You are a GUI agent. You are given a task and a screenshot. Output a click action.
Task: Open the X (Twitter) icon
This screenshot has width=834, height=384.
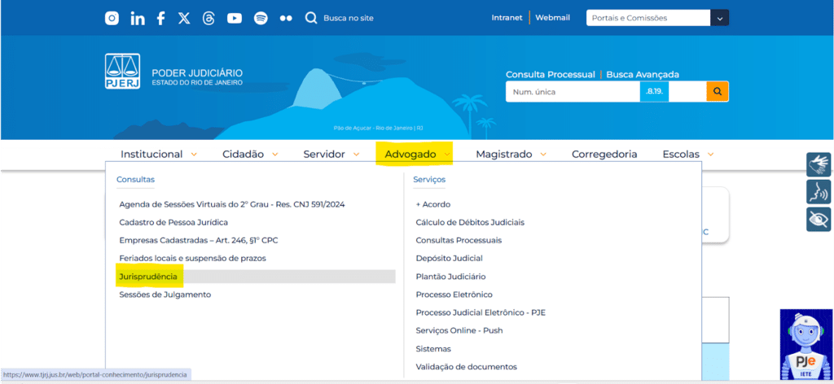[x=184, y=18]
